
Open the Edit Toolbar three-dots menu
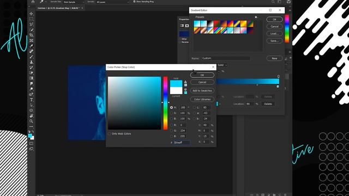tap(32, 127)
